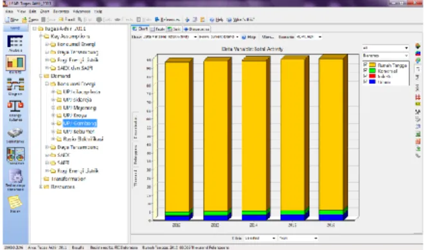Select the UPJ Gombong tree item

pos(80,123)
